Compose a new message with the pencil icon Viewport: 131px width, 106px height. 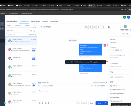click(x=34, y=31)
